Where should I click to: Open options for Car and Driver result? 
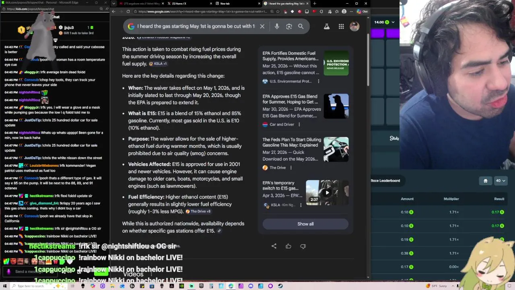click(x=299, y=124)
